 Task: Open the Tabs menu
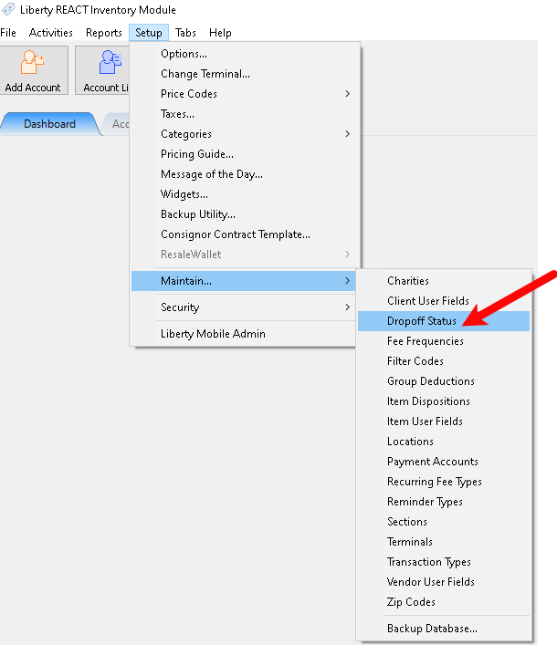tap(185, 33)
